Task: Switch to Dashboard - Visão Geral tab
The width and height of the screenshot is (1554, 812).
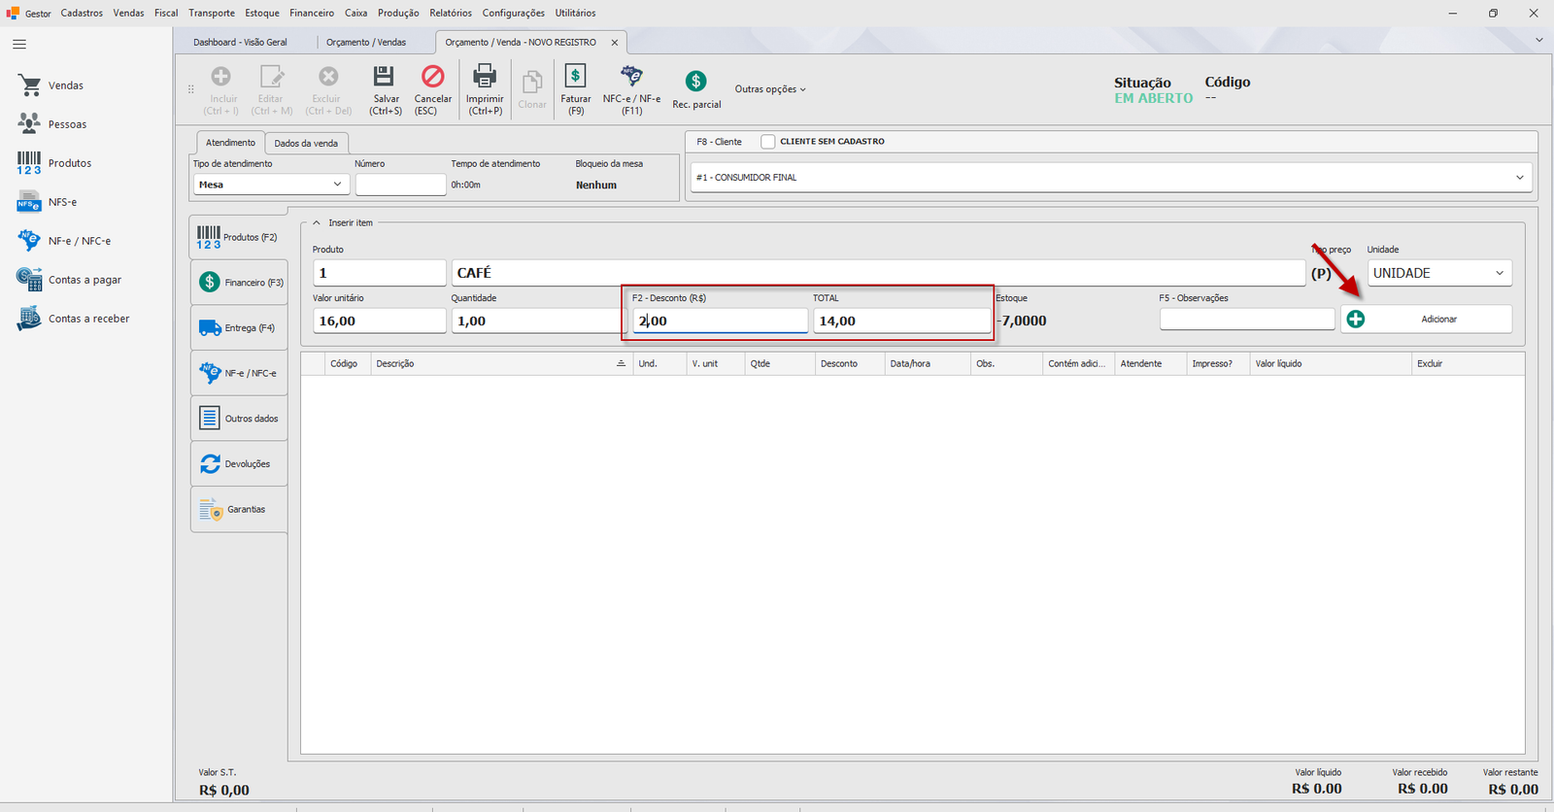Action: coord(240,42)
